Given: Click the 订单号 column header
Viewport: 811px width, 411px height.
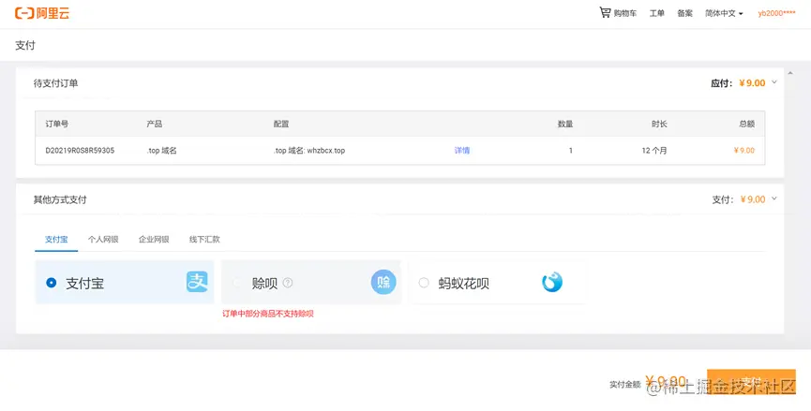Looking at the screenshot, I should (57, 124).
